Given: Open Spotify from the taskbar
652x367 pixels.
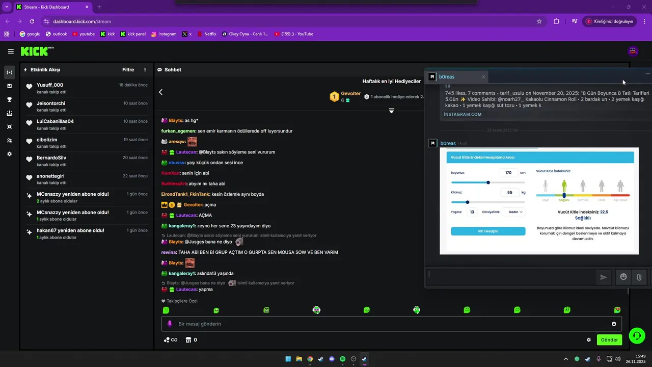Looking at the screenshot, I should pyautogui.click(x=342, y=359).
